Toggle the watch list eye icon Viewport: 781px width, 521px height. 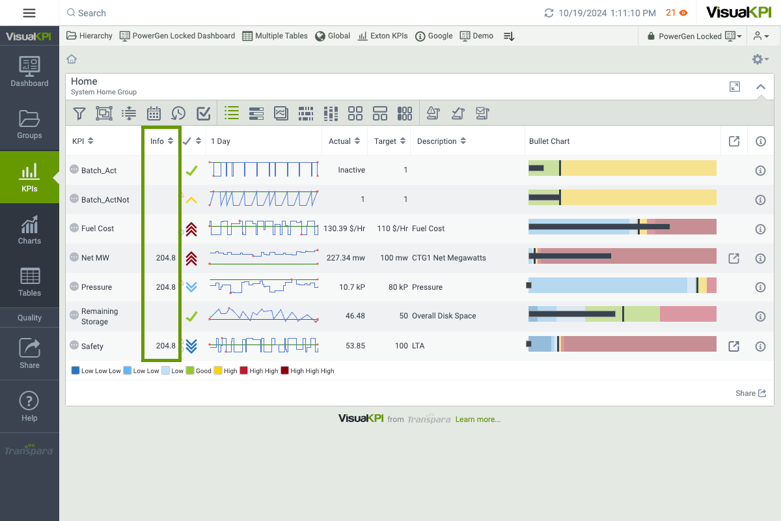click(x=683, y=13)
